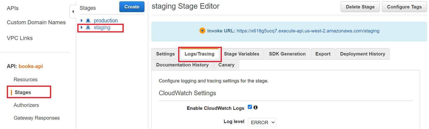Click the Configure Tags button
The height and width of the screenshot is (129, 429).
tap(404, 7)
